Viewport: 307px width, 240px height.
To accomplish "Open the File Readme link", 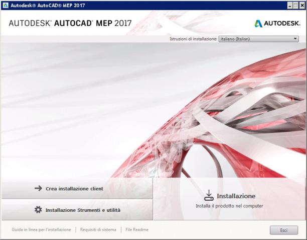I will point(137,229).
